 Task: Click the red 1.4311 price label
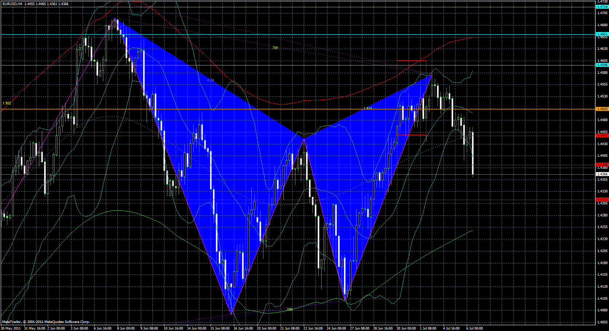coord(602,199)
